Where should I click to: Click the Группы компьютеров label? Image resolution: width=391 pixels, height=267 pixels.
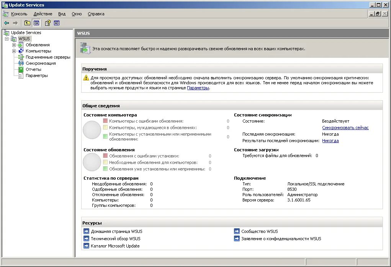tap(114, 205)
